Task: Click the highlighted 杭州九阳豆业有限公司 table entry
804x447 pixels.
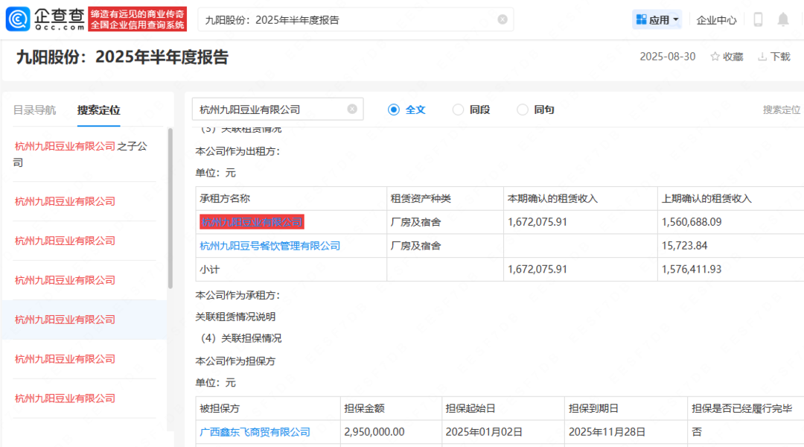Action: 252,222
